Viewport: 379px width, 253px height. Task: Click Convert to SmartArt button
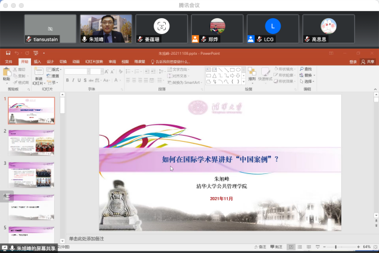(186, 82)
